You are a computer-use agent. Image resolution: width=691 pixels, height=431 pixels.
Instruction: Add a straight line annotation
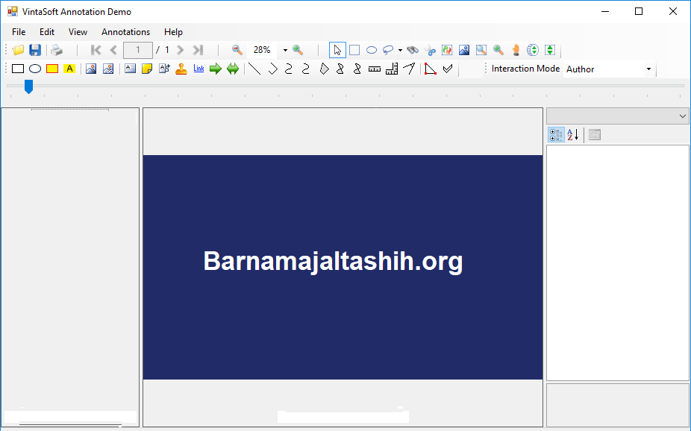click(254, 69)
